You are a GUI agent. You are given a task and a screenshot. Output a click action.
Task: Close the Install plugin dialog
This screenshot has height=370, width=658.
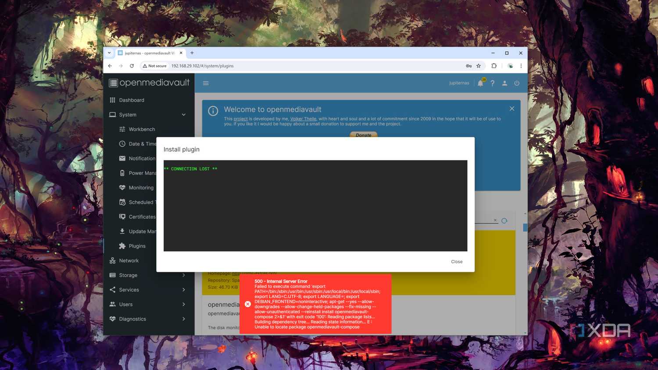coord(457,262)
